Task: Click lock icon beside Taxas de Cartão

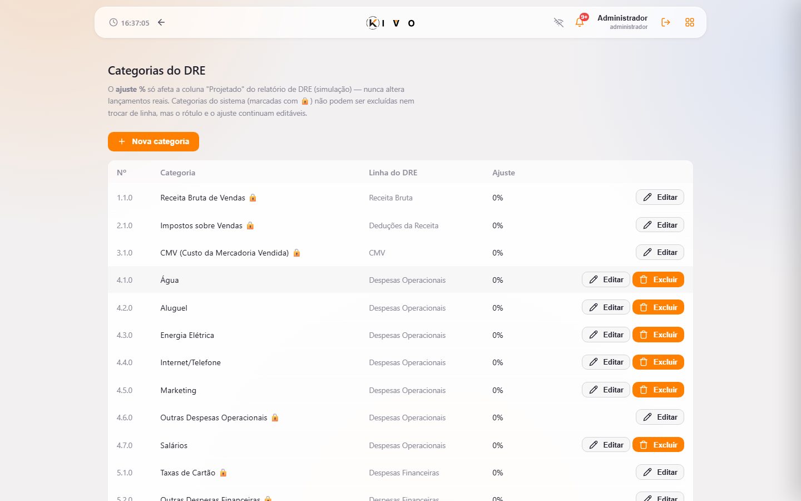Action: pos(223,473)
